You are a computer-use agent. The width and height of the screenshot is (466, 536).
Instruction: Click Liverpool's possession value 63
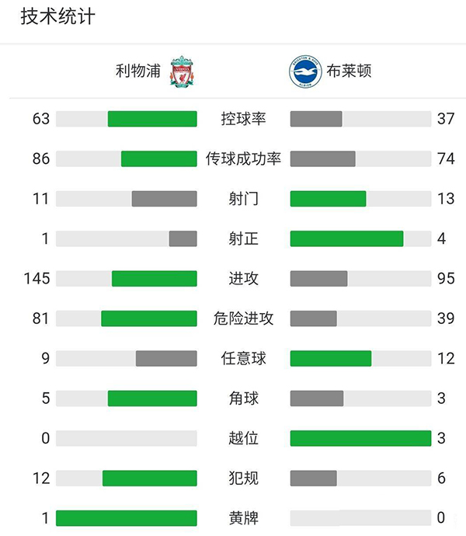tap(41, 119)
